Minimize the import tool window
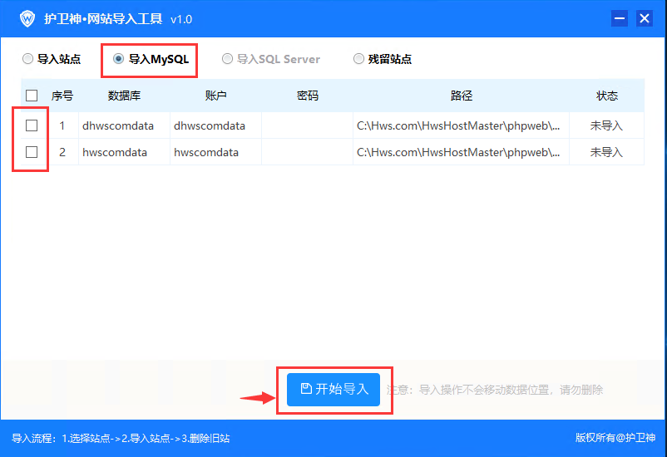 (x=620, y=18)
